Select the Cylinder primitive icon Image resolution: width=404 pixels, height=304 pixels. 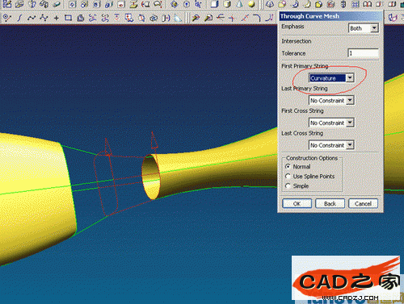[227, 4]
